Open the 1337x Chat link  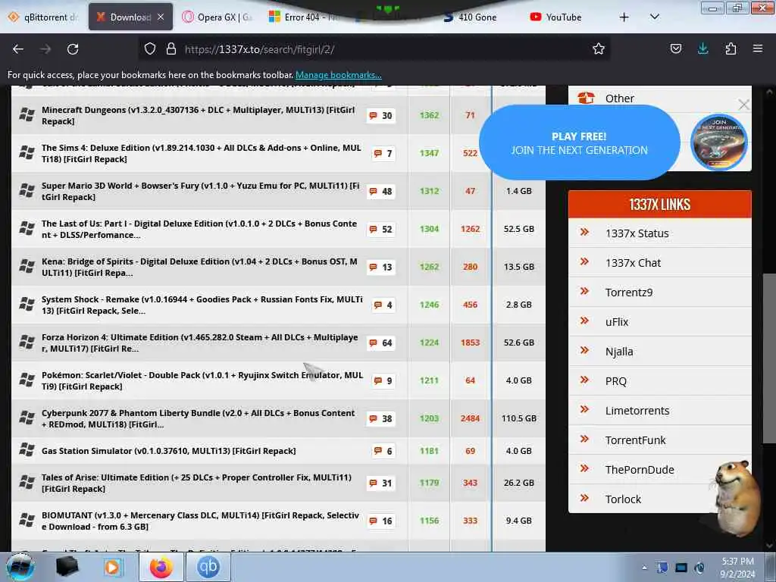click(633, 263)
